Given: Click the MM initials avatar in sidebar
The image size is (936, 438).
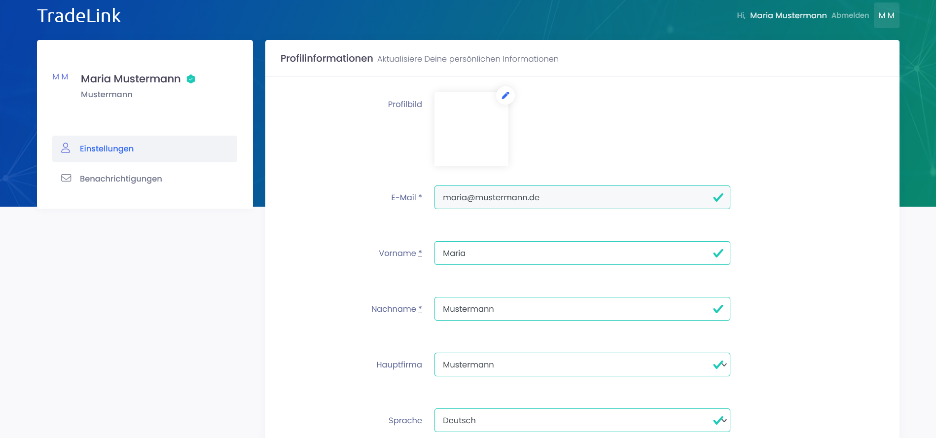Looking at the screenshot, I should coord(60,77).
